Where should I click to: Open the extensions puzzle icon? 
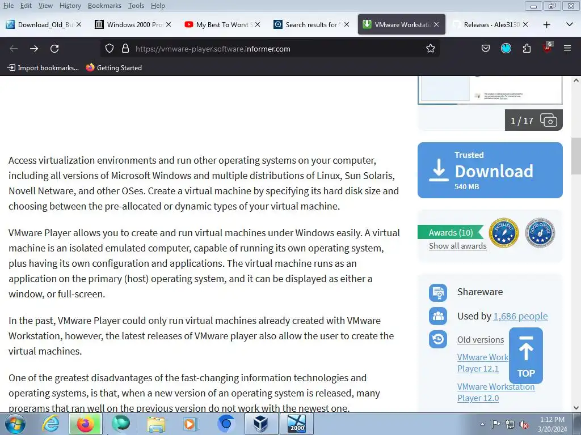[527, 49]
